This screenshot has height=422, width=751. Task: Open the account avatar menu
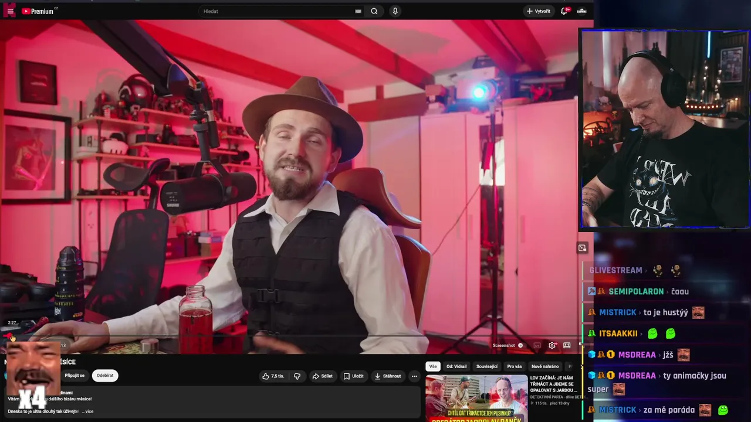[x=581, y=11]
